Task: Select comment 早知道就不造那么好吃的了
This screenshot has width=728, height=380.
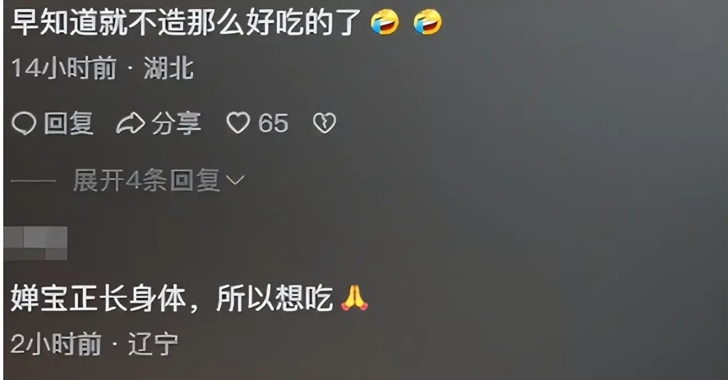Action: [187, 23]
